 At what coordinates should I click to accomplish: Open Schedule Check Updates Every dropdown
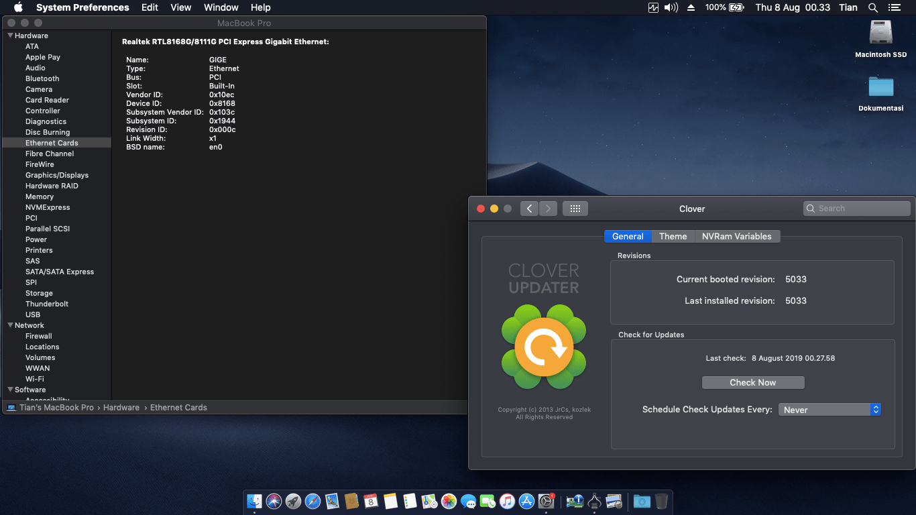(x=829, y=410)
